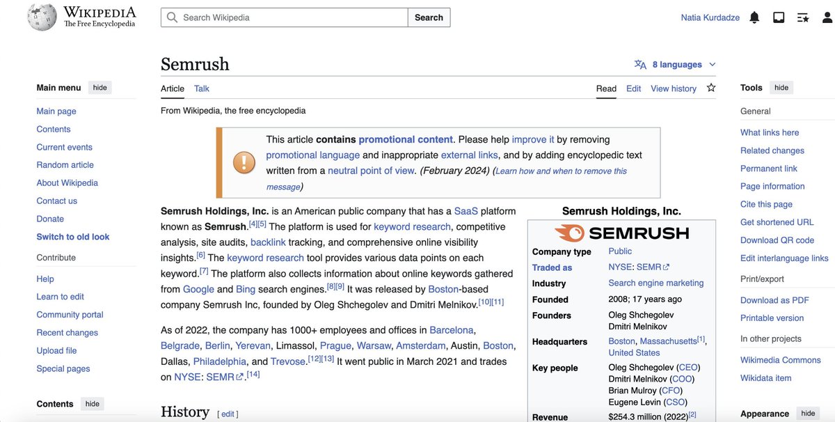Viewport: 835px width, 422px height.
Task: Click the search magnifier icon
Action: click(x=172, y=17)
